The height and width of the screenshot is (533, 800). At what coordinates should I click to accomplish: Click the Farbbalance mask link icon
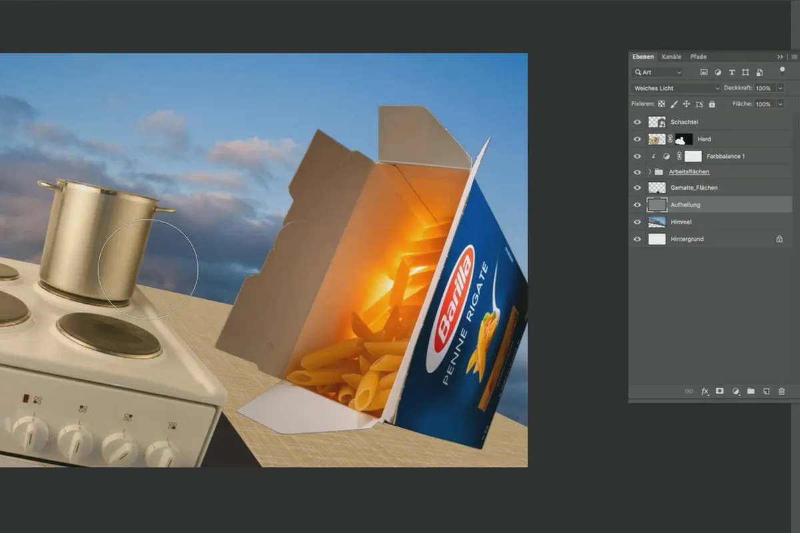679,156
